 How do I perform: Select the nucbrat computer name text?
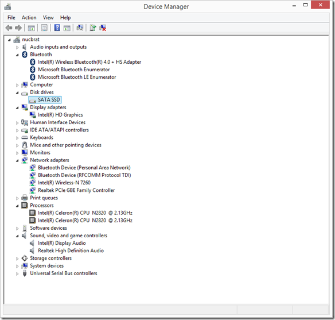[31, 40]
